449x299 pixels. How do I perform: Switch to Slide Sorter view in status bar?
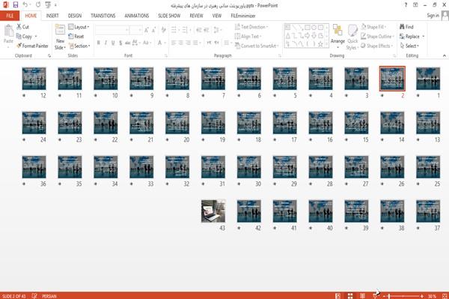[350, 296]
